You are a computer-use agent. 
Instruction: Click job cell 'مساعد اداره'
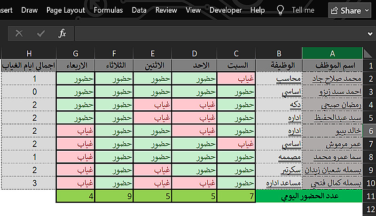[x=279, y=183]
